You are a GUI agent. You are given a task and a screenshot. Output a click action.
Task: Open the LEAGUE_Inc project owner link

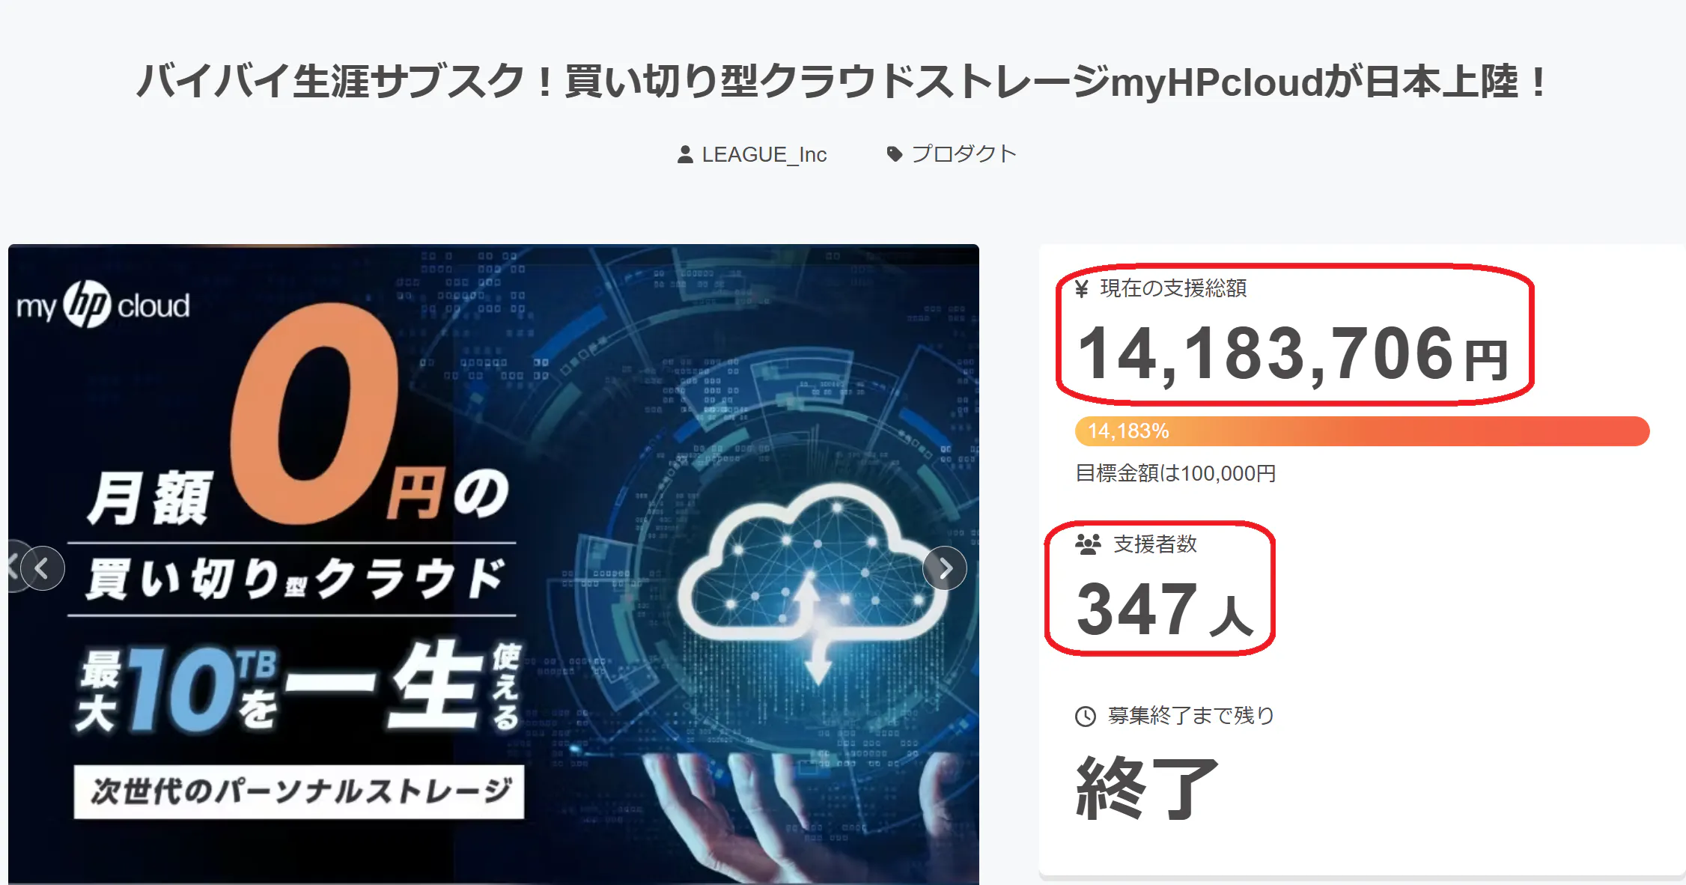(x=764, y=155)
